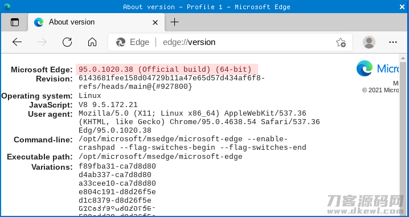Add a new tab with plus
The width and height of the screenshot is (409, 217).
point(174,22)
